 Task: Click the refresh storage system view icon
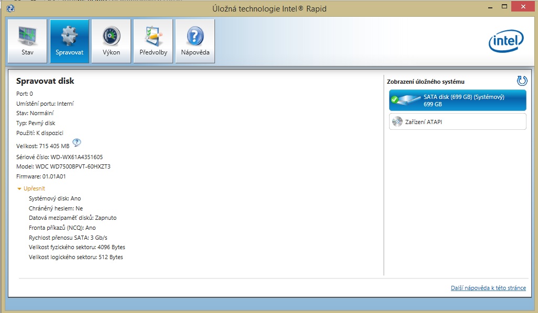[x=522, y=81]
